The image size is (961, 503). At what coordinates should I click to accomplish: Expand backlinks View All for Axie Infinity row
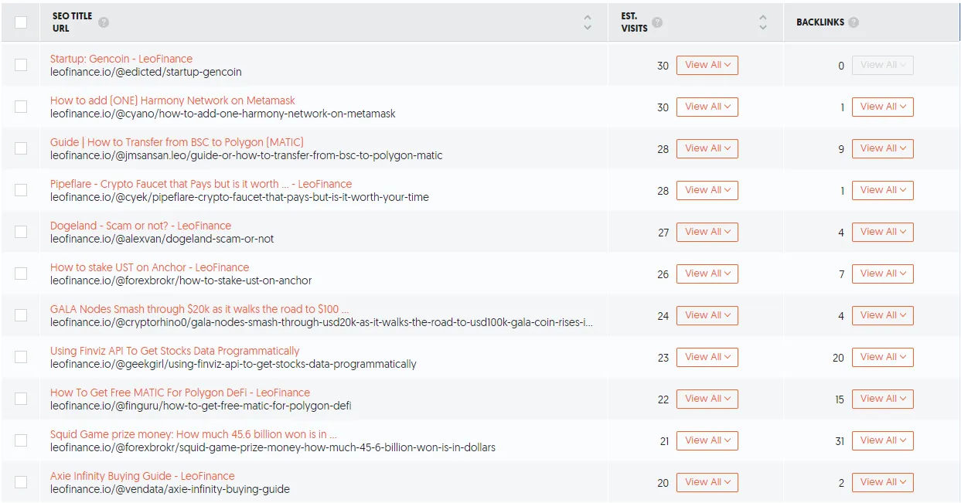pos(883,482)
